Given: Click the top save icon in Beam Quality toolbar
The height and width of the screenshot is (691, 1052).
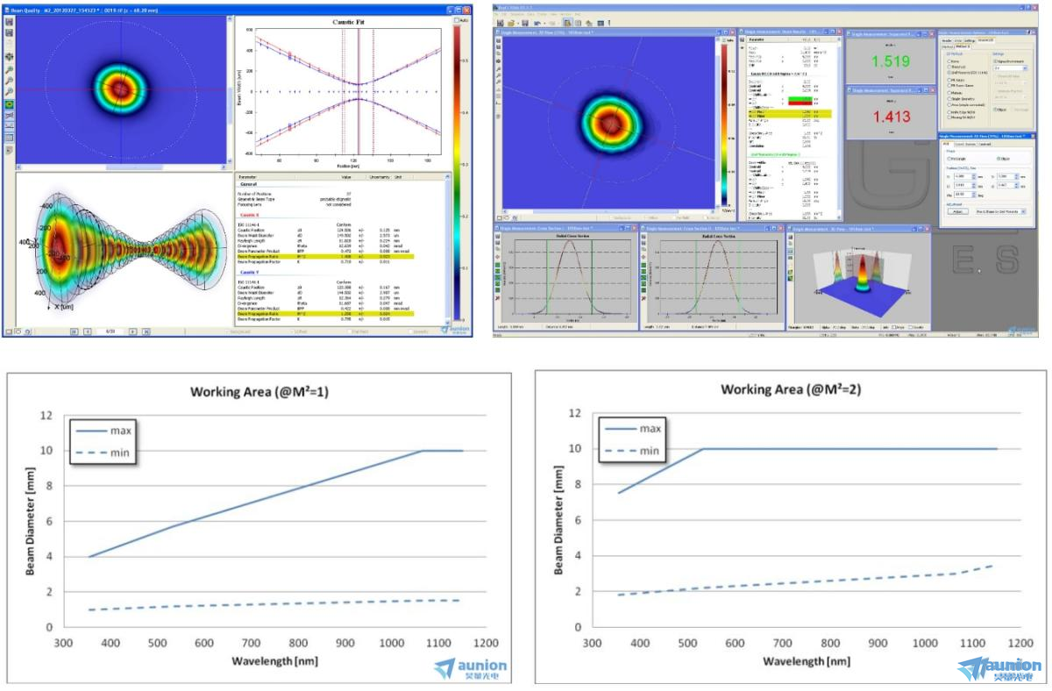Looking at the screenshot, I should 9,21.
